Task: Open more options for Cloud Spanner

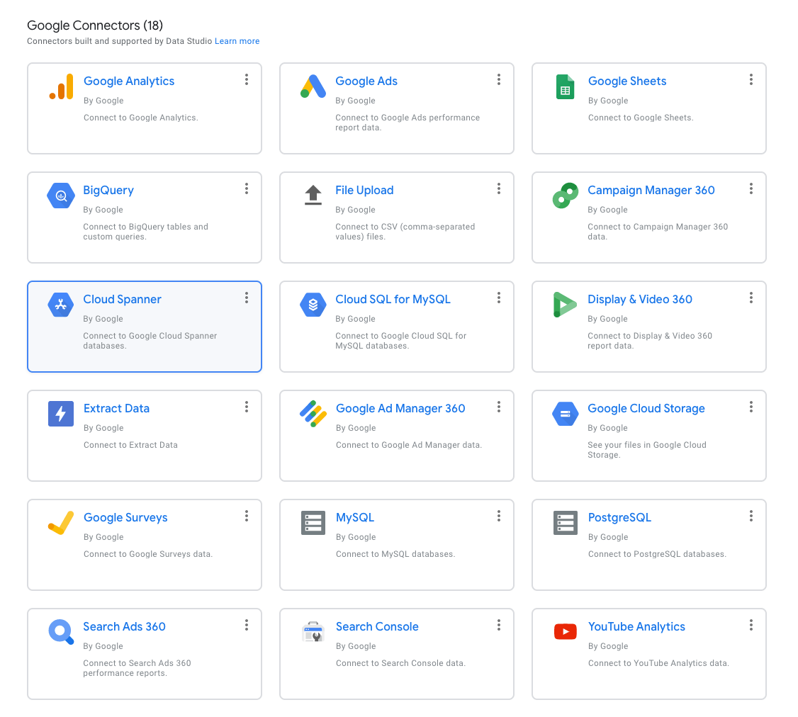Action: point(247,298)
